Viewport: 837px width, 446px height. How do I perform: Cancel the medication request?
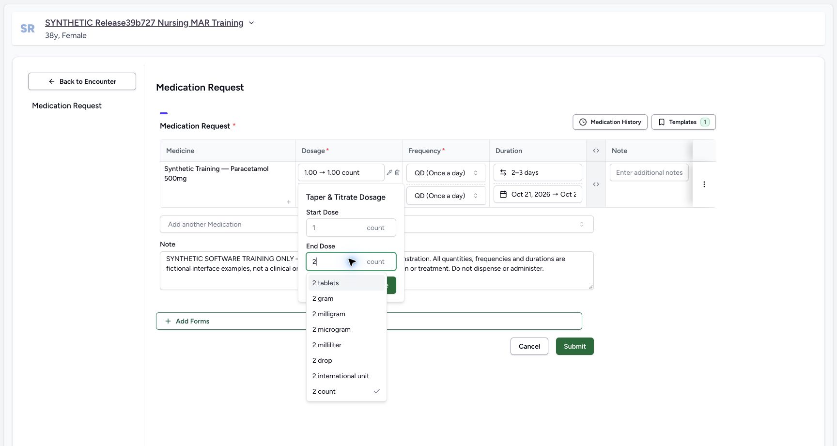coord(529,346)
